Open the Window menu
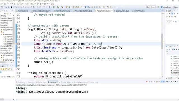 pos(47,4)
